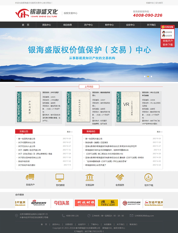Click the 银海盛文化 logo
This screenshot has width=178, height=233.
click(37, 13)
